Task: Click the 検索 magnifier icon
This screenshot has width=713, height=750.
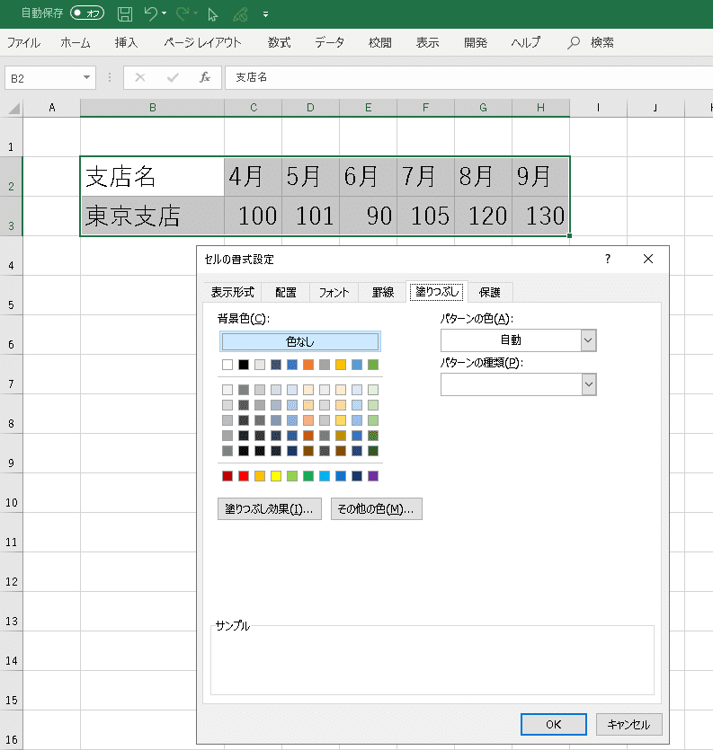Action: click(573, 43)
